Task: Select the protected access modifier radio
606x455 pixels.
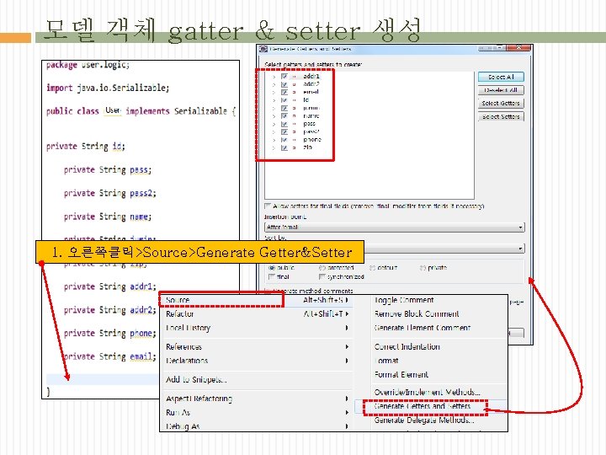Action: click(322, 267)
